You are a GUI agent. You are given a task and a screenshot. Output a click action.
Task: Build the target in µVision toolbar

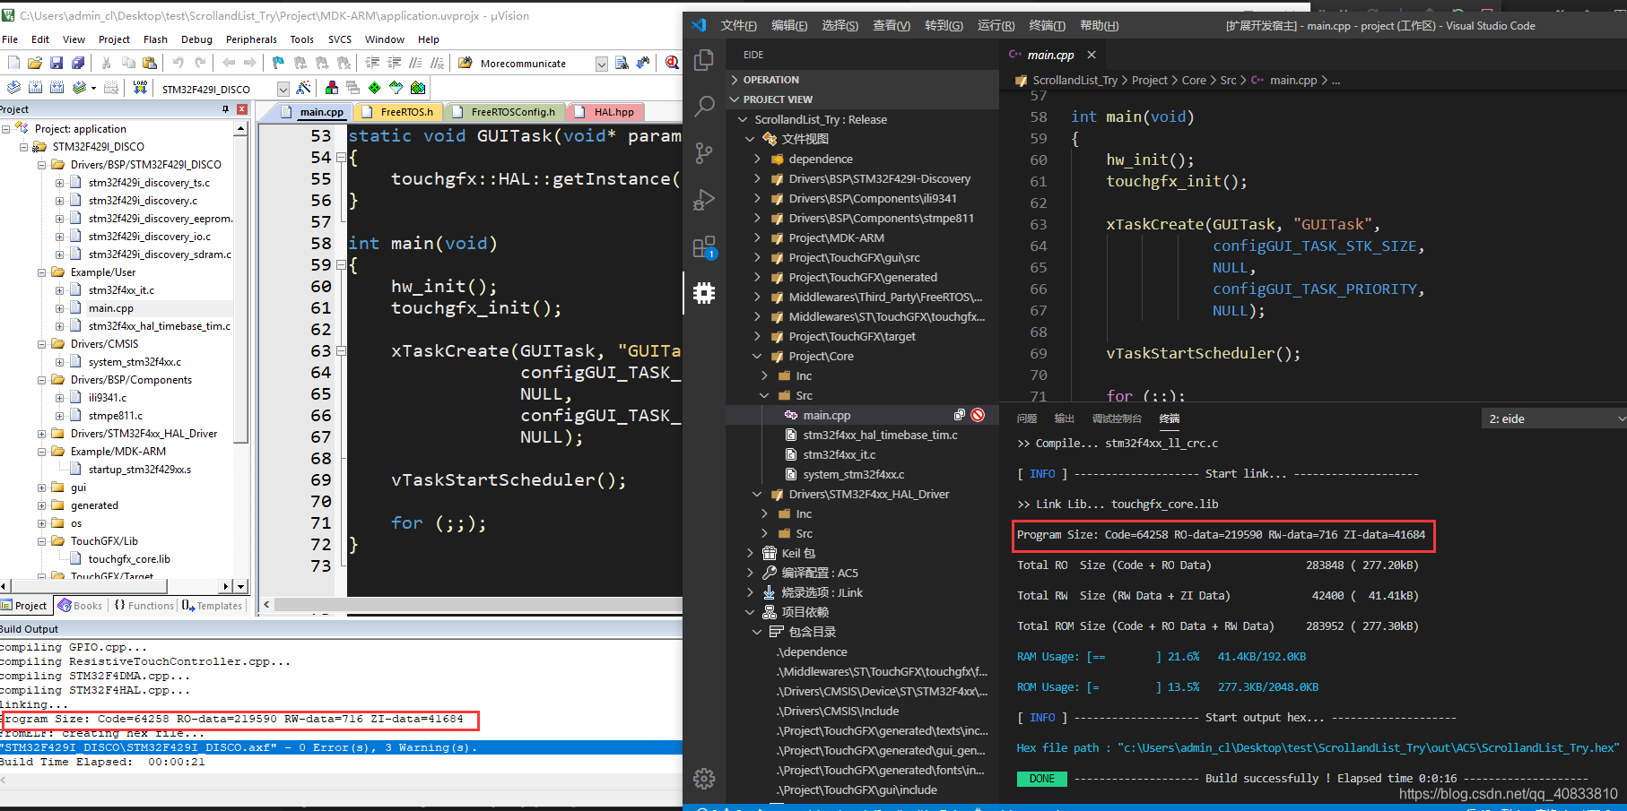[35, 88]
